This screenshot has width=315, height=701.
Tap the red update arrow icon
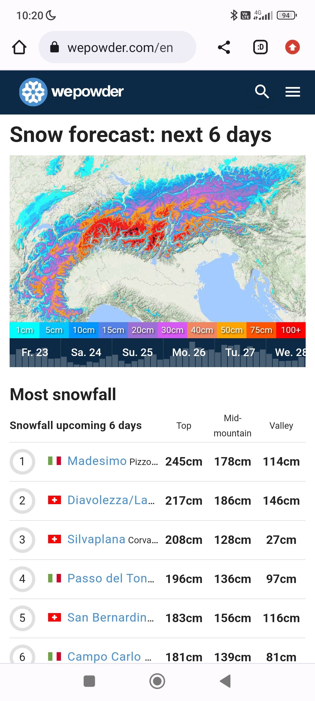[293, 47]
